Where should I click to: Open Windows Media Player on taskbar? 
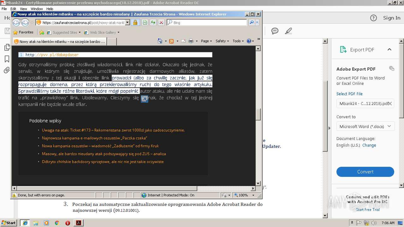click(46, 223)
